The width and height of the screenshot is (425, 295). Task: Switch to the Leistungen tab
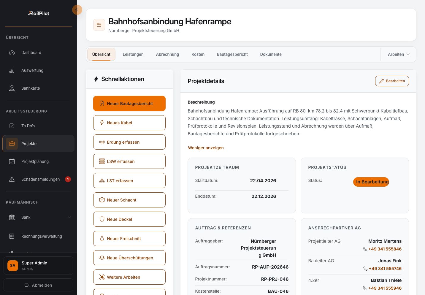pyautogui.click(x=133, y=54)
